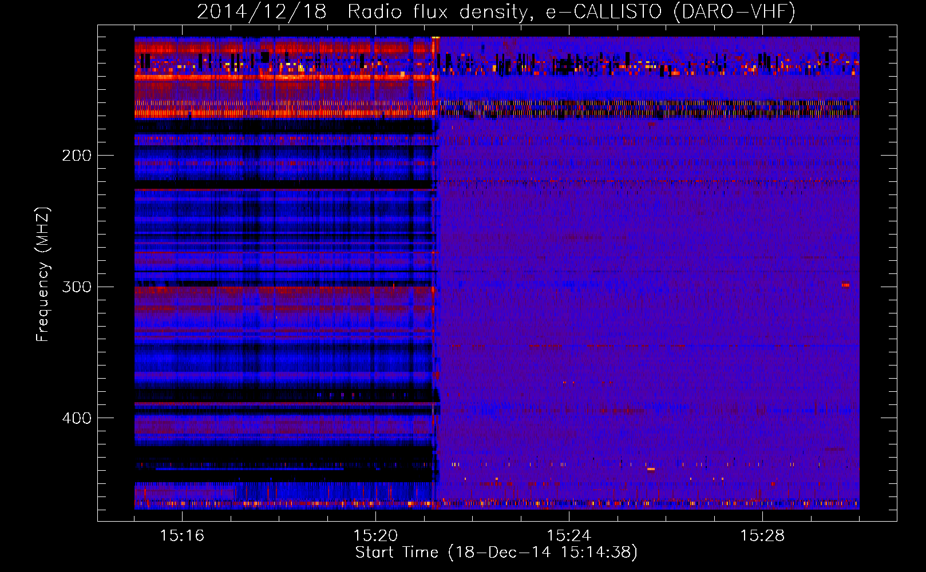Viewport: 926px width, 572px height.
Task: Click "e-CALLISTO" in the plot title
Action: click(x=603, y=11)
